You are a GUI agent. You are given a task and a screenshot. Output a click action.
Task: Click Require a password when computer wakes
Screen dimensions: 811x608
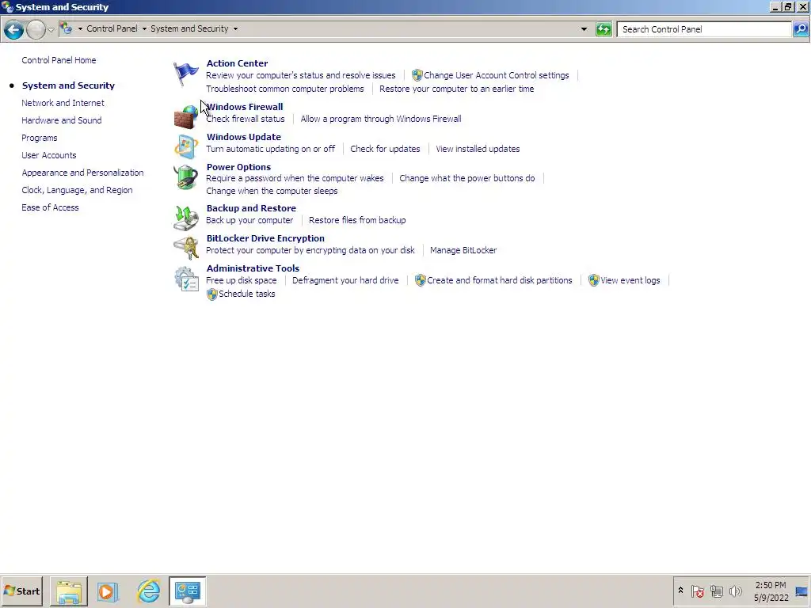[x=295, y=178]
